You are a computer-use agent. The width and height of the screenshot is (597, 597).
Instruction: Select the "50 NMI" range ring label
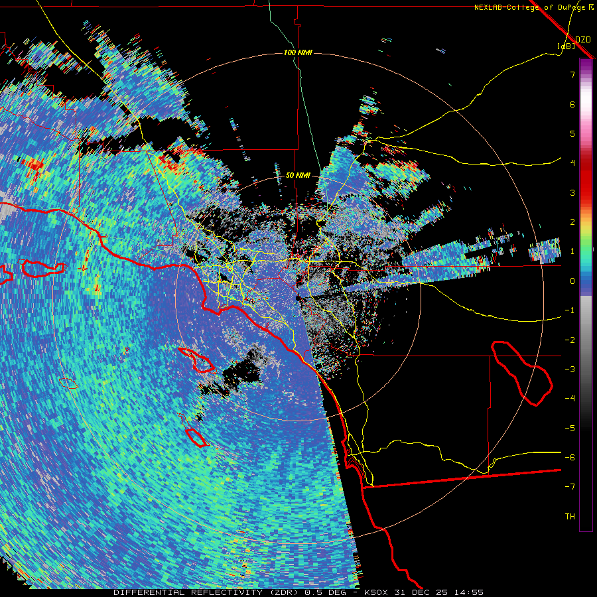coord(298,175)
